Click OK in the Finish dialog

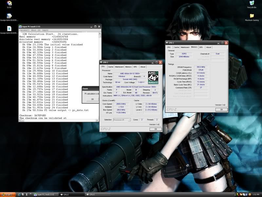(92, 99)
